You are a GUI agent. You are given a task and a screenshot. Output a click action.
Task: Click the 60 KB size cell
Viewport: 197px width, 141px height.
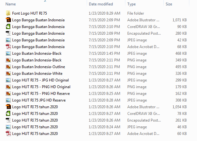pyautogui.click(x=182, y=134)
